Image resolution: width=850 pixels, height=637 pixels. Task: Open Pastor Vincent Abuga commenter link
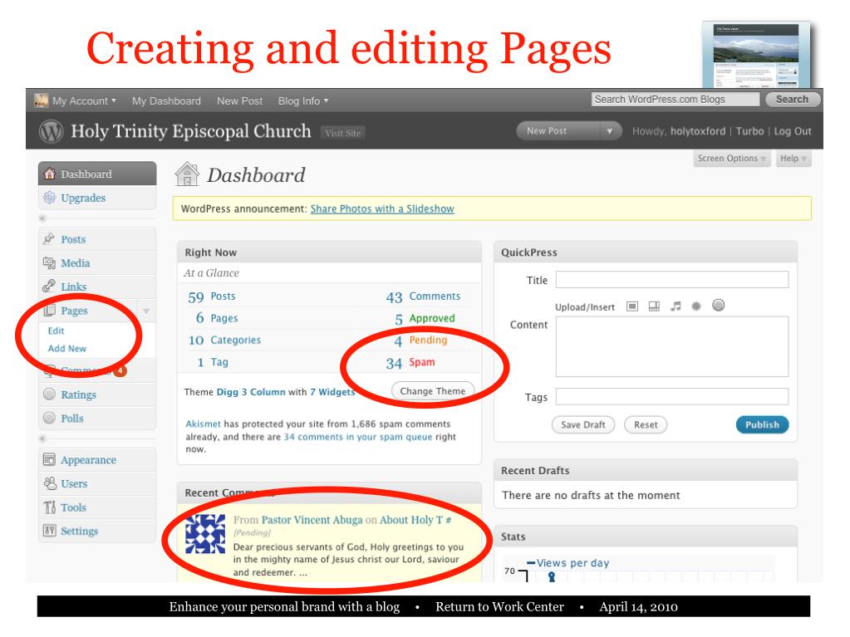tap(312, 520)
